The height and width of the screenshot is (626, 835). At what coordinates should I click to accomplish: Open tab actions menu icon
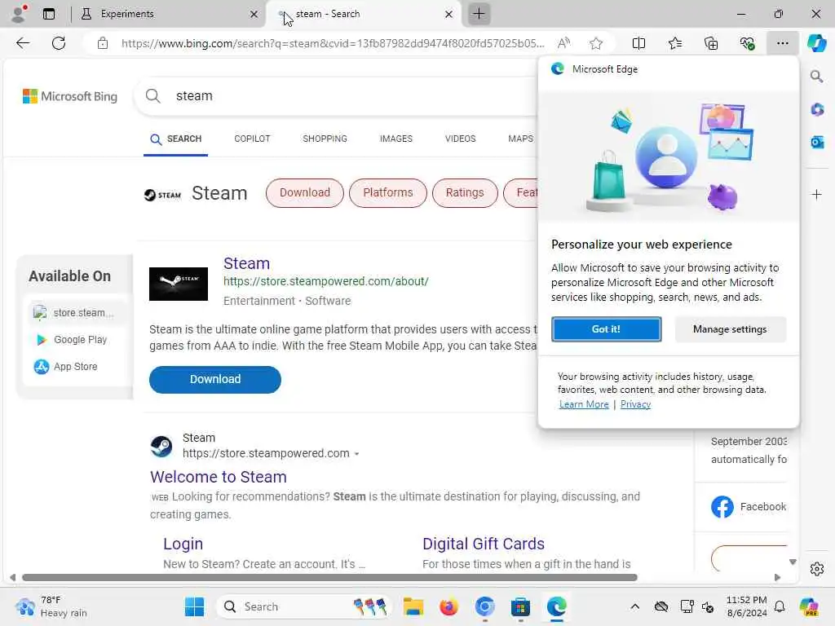[x=49, y=14]
